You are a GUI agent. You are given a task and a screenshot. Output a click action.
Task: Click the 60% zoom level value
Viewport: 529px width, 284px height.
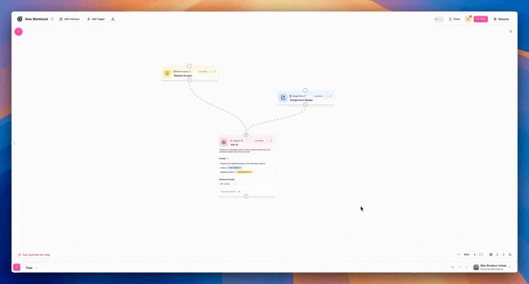[x=467, y=254]
